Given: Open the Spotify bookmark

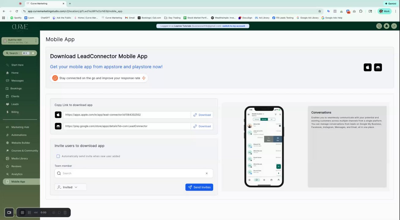Looking at the screenshot, I should 16,18.
